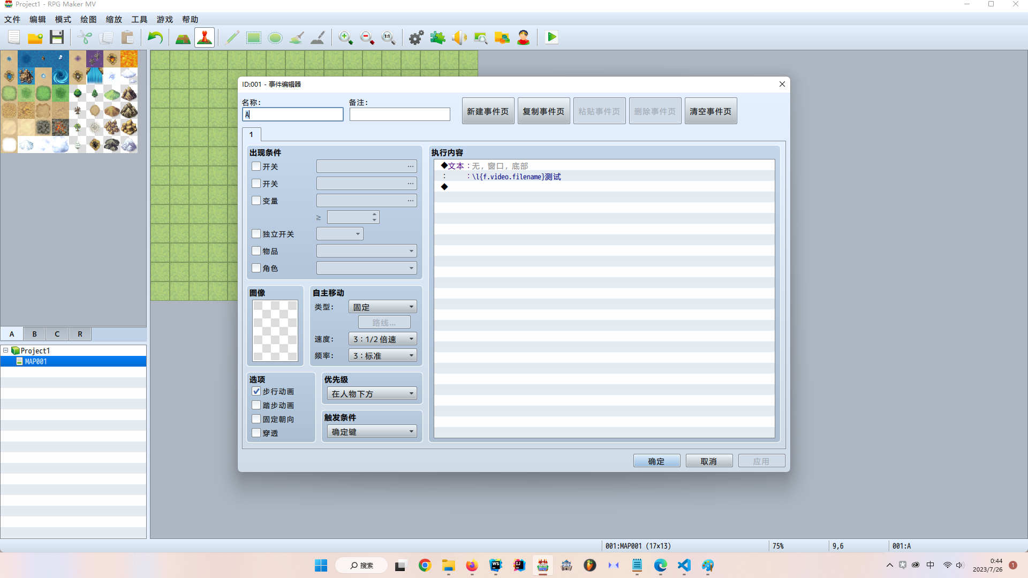Click the 备注 input field
The height and width of the screenshot is (578, 1028).
[399, 114]
